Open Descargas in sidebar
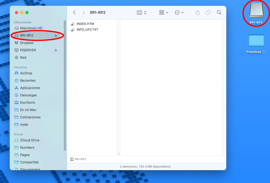This screenshot has width=270, height=183. (x=37, y=95)
